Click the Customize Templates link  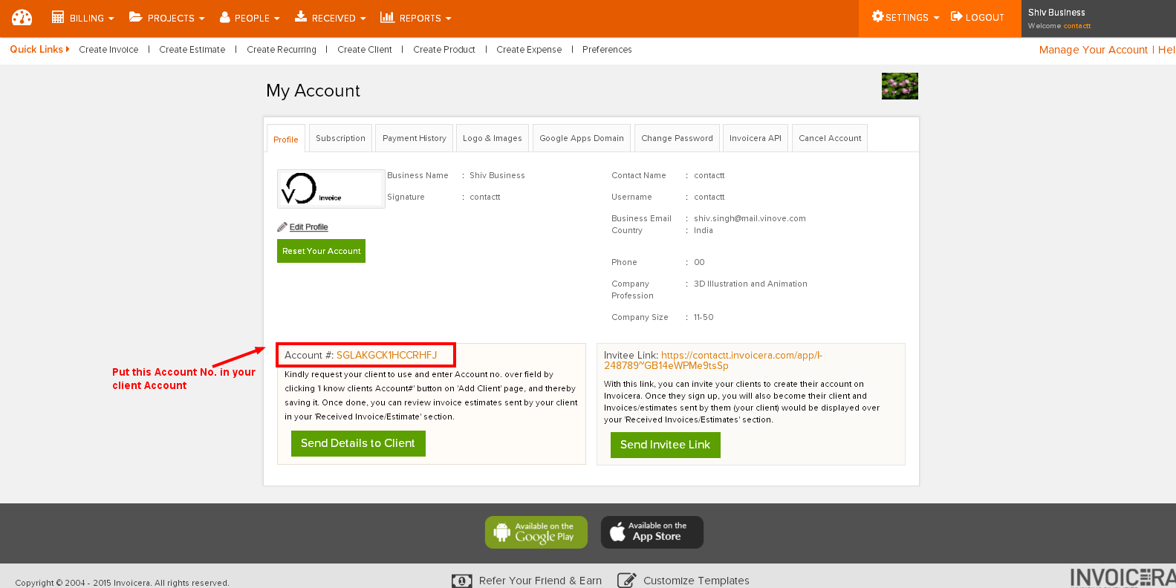pyautogui.click(x=696, y=581)
